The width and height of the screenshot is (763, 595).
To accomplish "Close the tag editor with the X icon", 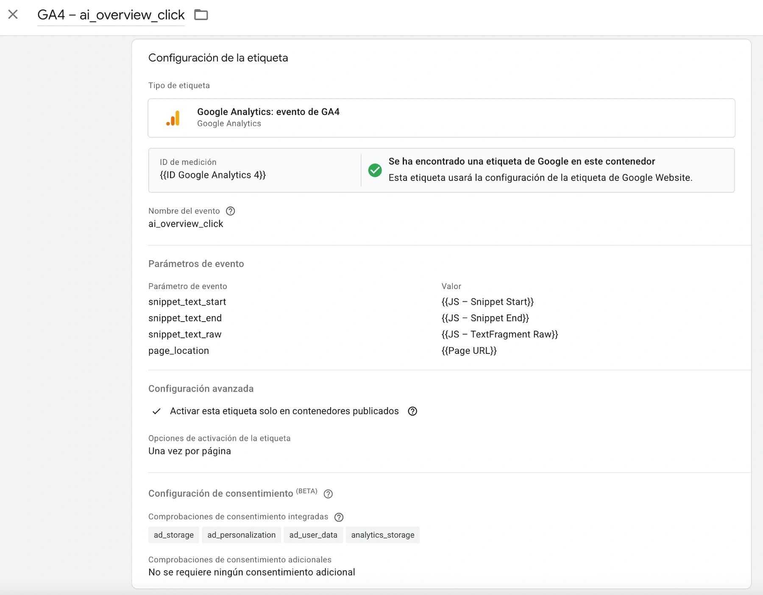I will point(13,14).
